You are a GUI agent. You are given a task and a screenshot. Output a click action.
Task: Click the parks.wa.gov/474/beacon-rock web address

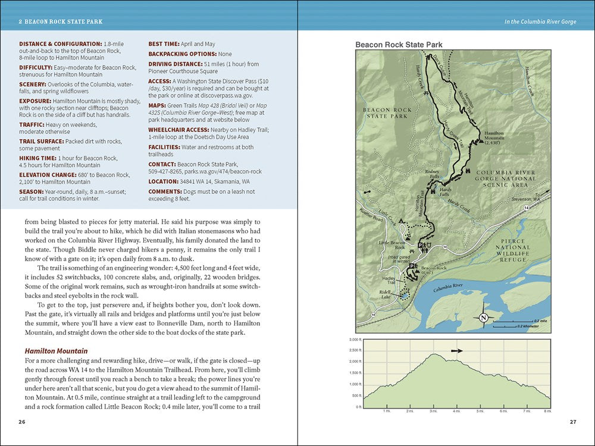click(x=223, y=171)
